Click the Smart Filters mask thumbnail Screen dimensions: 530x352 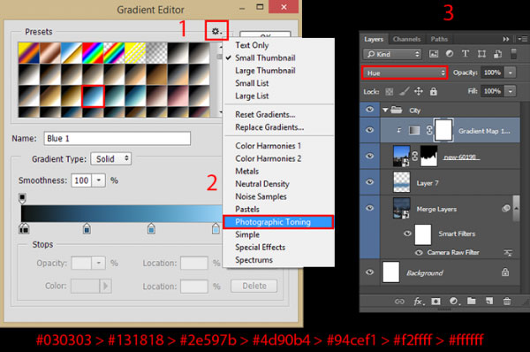tap(423, 233)
